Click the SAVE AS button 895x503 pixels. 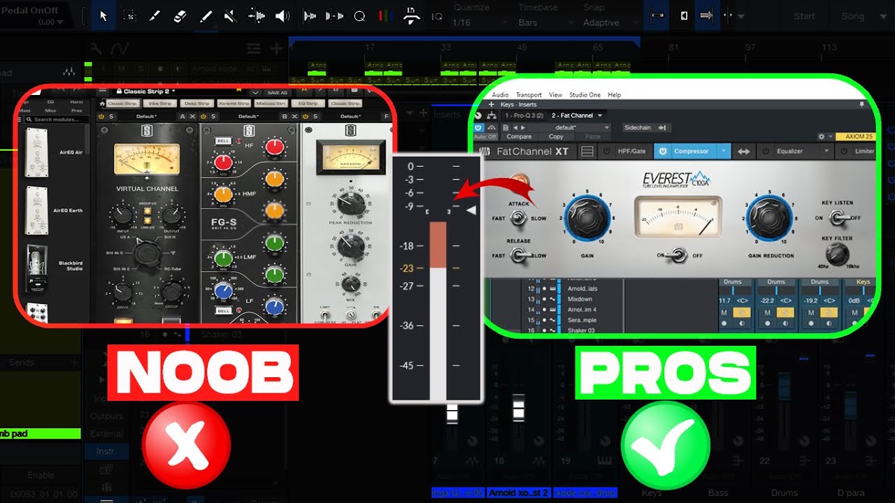pyautogui.click(x=277, y=92)
